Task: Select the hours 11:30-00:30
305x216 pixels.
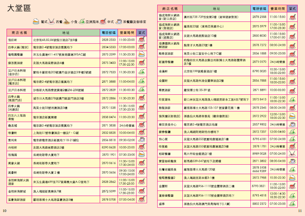Action: pos(127,90)
